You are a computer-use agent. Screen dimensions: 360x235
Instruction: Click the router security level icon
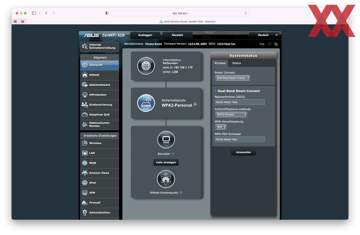coord(146,103)
